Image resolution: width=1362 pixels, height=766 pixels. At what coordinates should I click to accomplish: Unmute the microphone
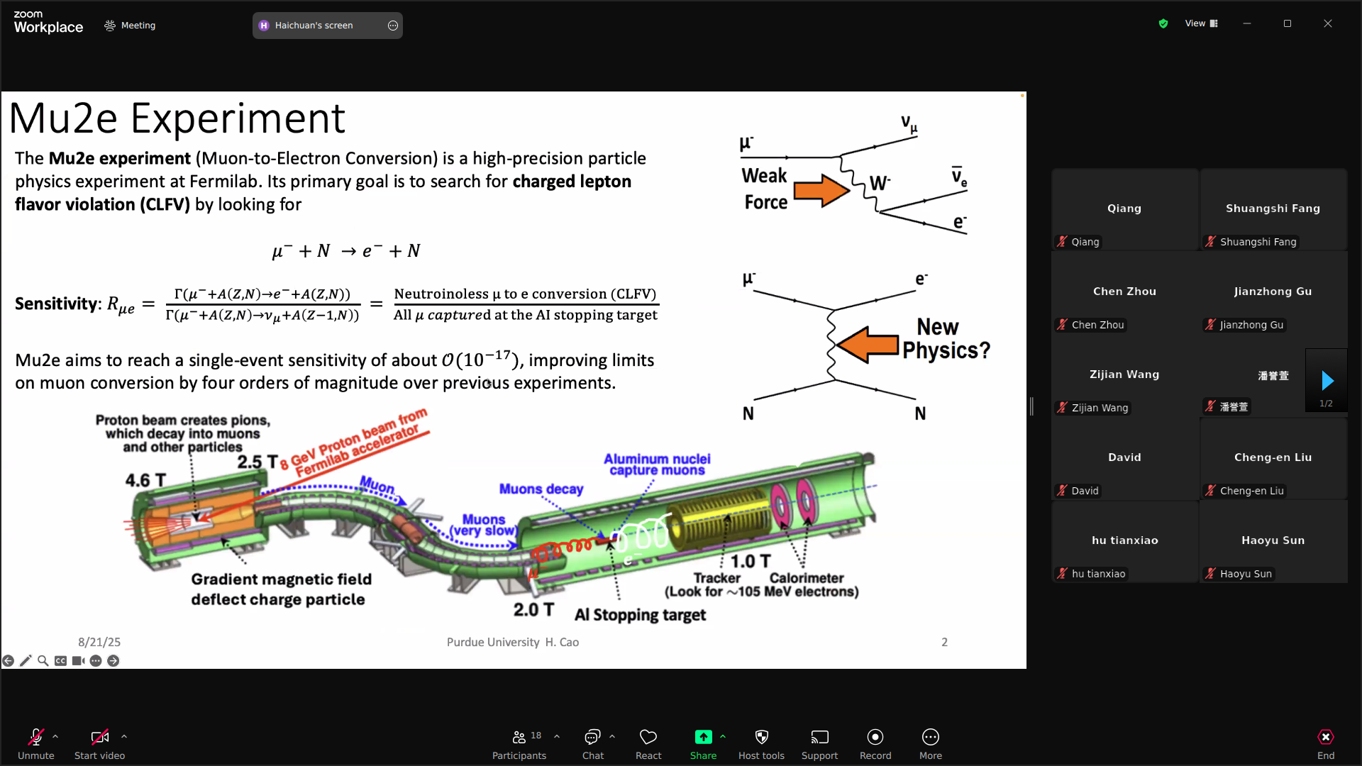(x=36, y=744)
